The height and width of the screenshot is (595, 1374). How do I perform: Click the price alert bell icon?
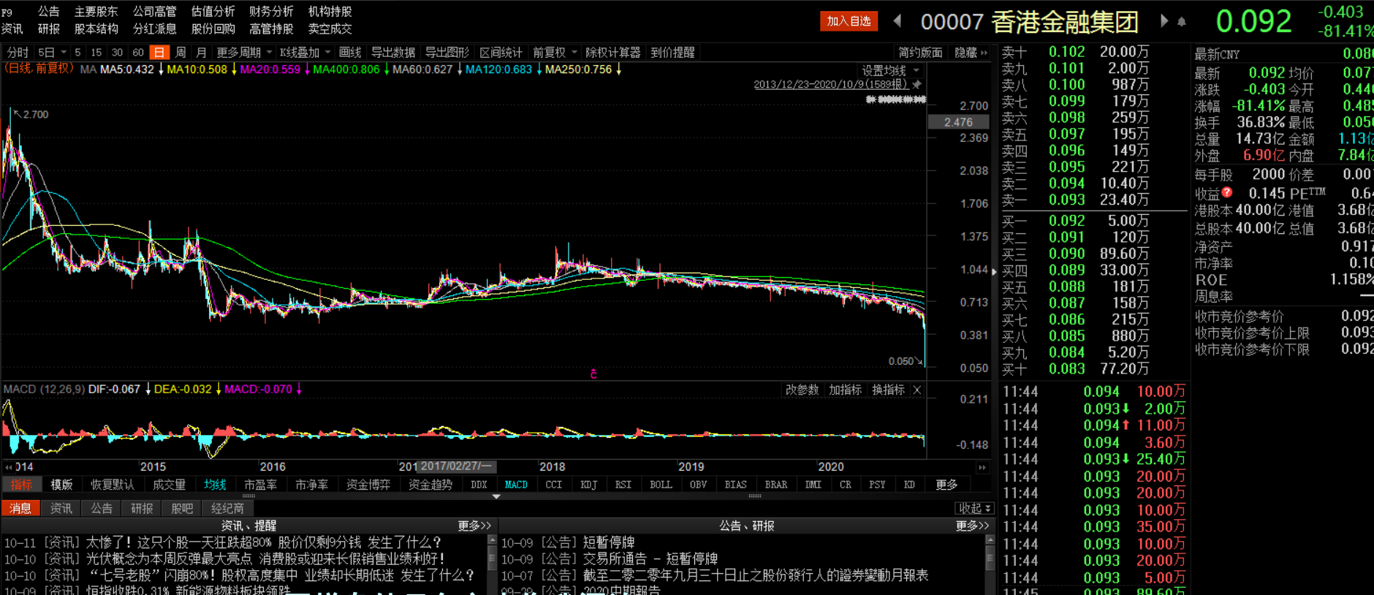click(x=1182, y=22)
